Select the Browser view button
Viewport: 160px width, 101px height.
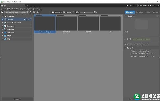56,12
